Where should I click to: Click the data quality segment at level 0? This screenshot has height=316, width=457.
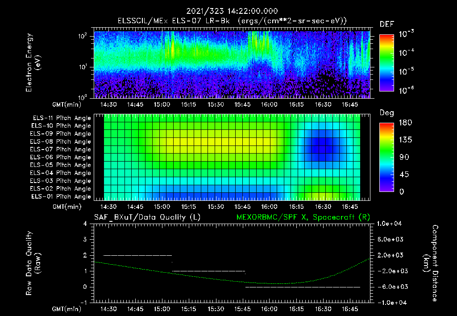(303, 287)
